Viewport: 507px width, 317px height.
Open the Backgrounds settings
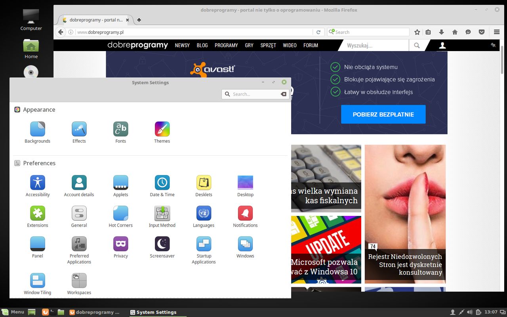click(38, 132)
